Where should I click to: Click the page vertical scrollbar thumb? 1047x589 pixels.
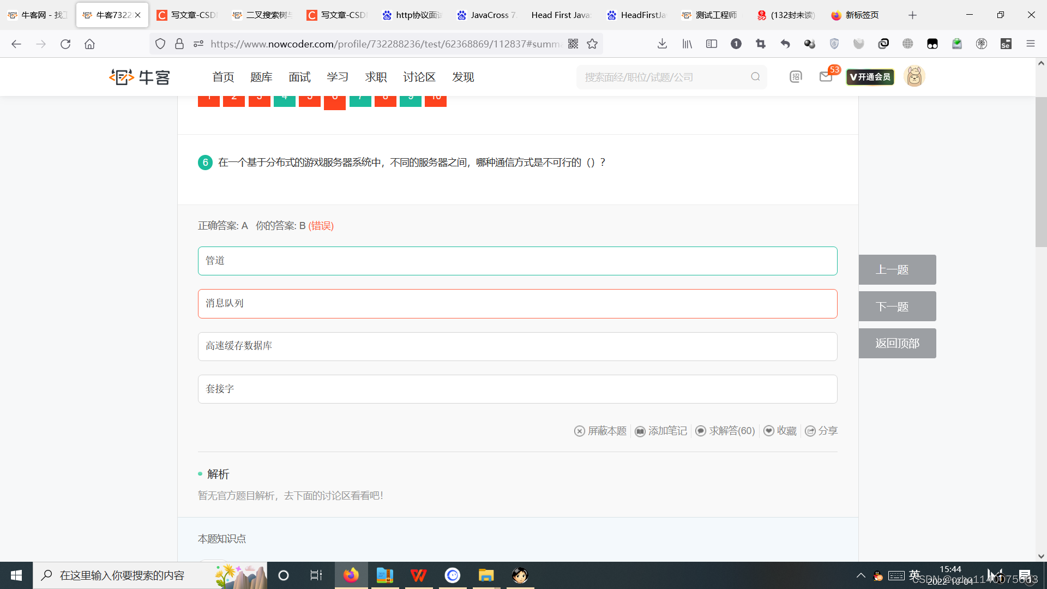[1041, 172]
